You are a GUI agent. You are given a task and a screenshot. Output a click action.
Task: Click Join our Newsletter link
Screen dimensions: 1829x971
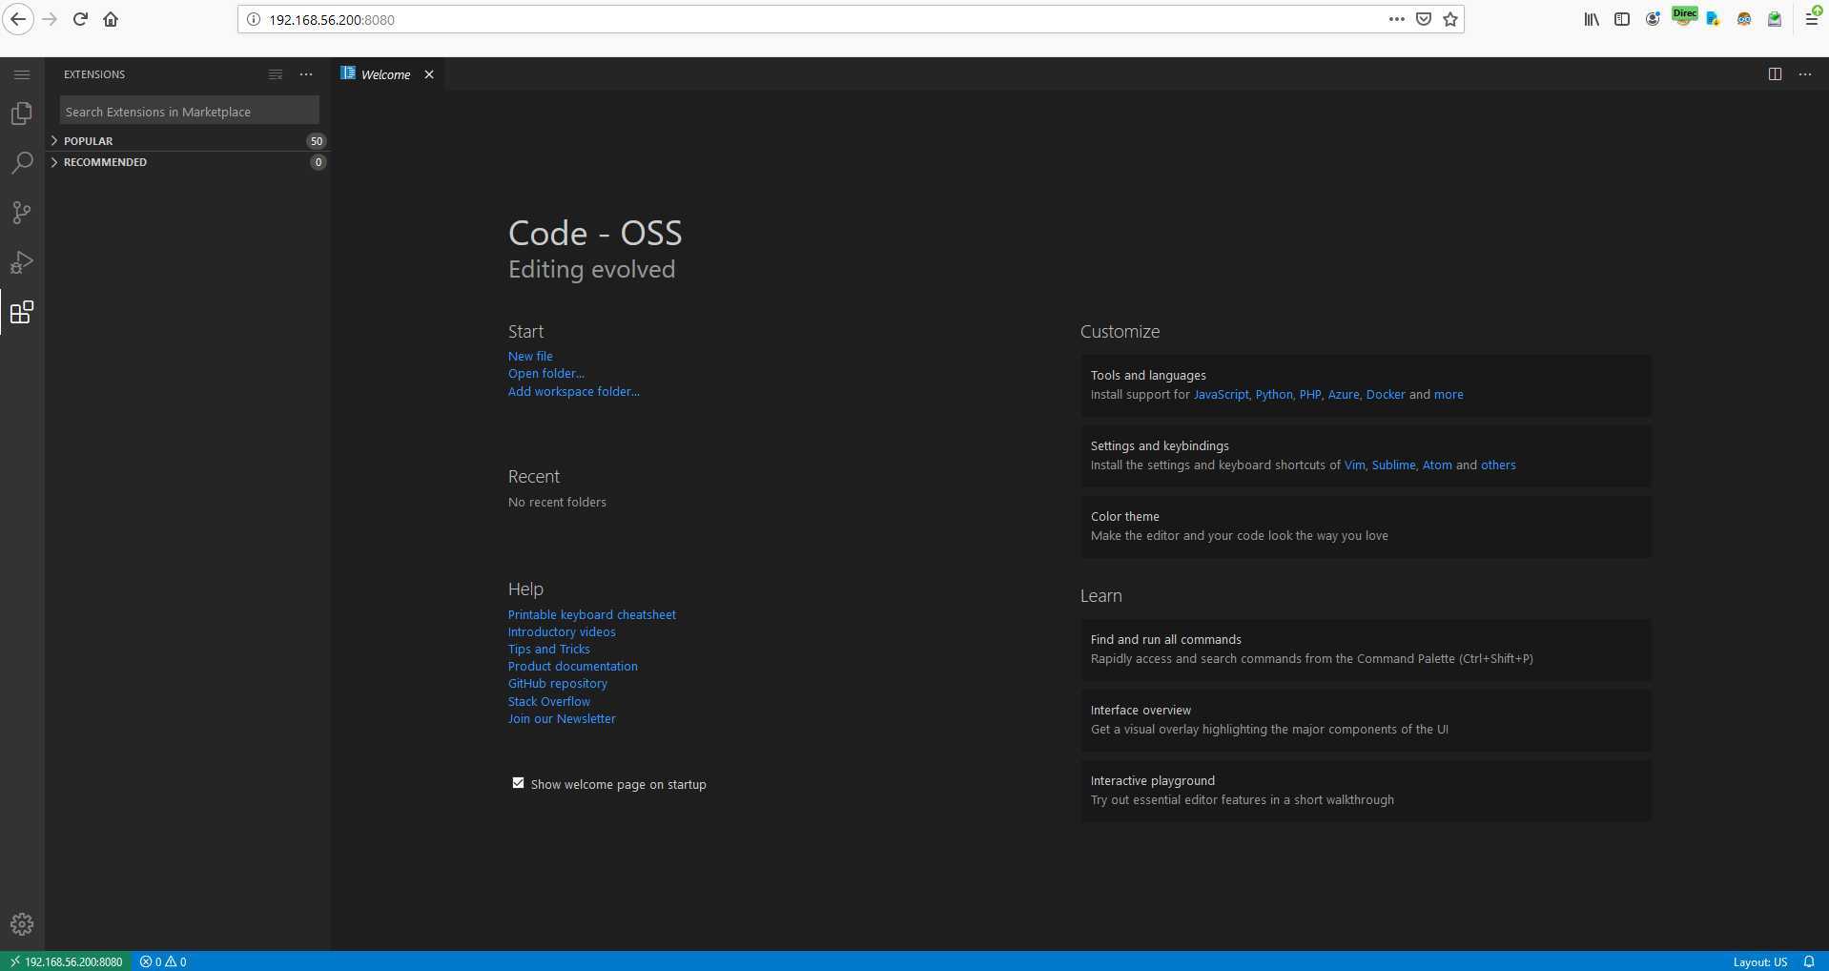coord(562,718)
